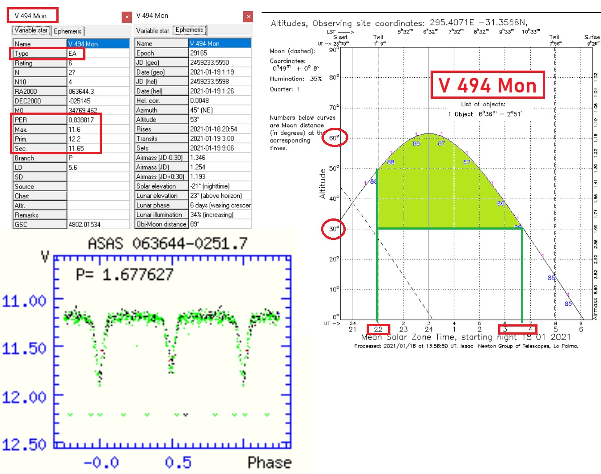Select the Type value EA cell

tap(75, 54)
